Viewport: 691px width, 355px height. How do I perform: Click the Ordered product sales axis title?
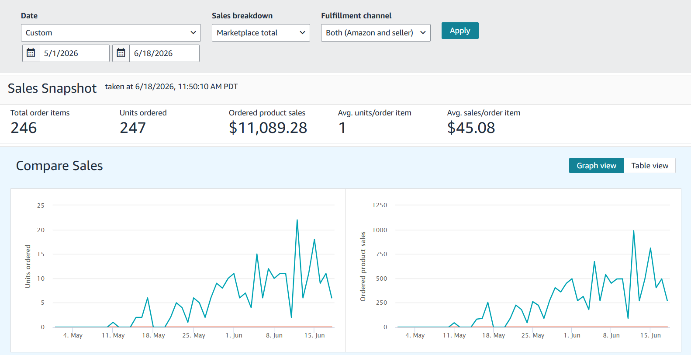(x=363, y=266)
